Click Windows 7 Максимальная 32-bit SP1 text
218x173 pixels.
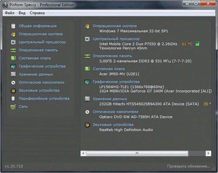(134, 31)
